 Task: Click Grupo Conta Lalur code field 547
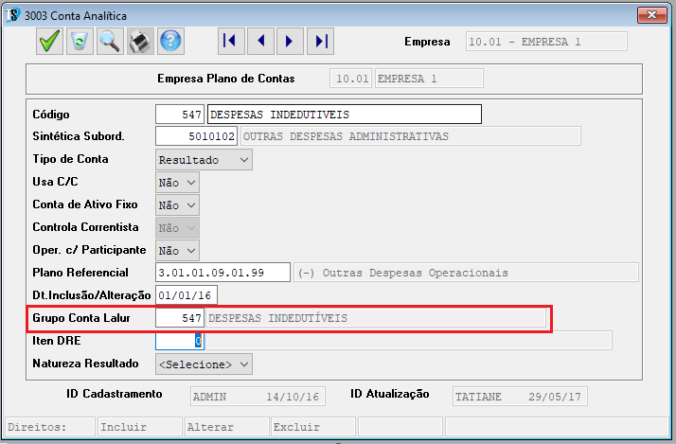[180, 318]
